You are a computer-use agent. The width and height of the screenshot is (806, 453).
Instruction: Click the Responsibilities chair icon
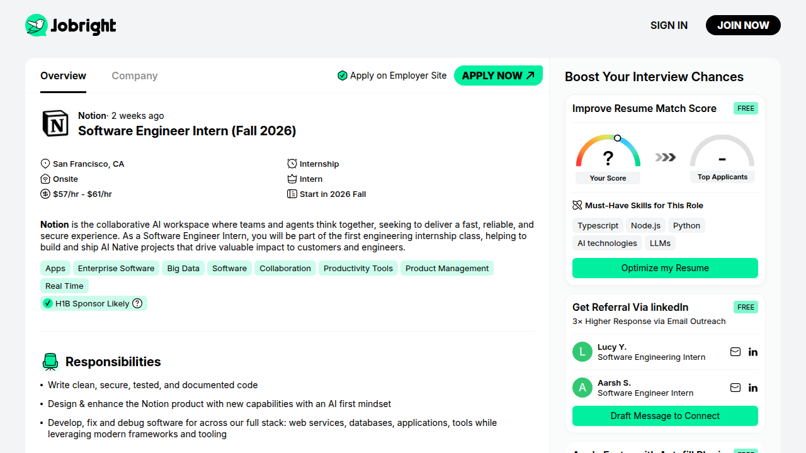(x=50, y=362)
